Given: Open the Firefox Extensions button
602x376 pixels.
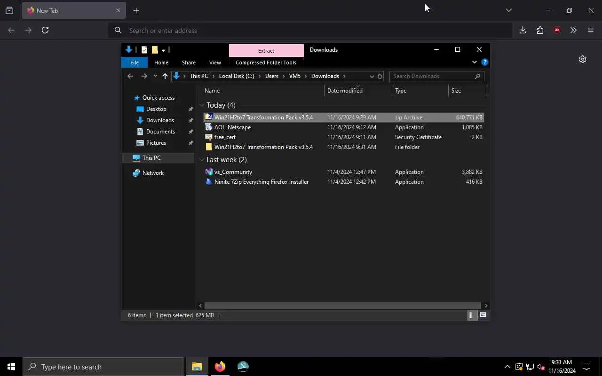Looking at the screenshot, I should (540, 30).
